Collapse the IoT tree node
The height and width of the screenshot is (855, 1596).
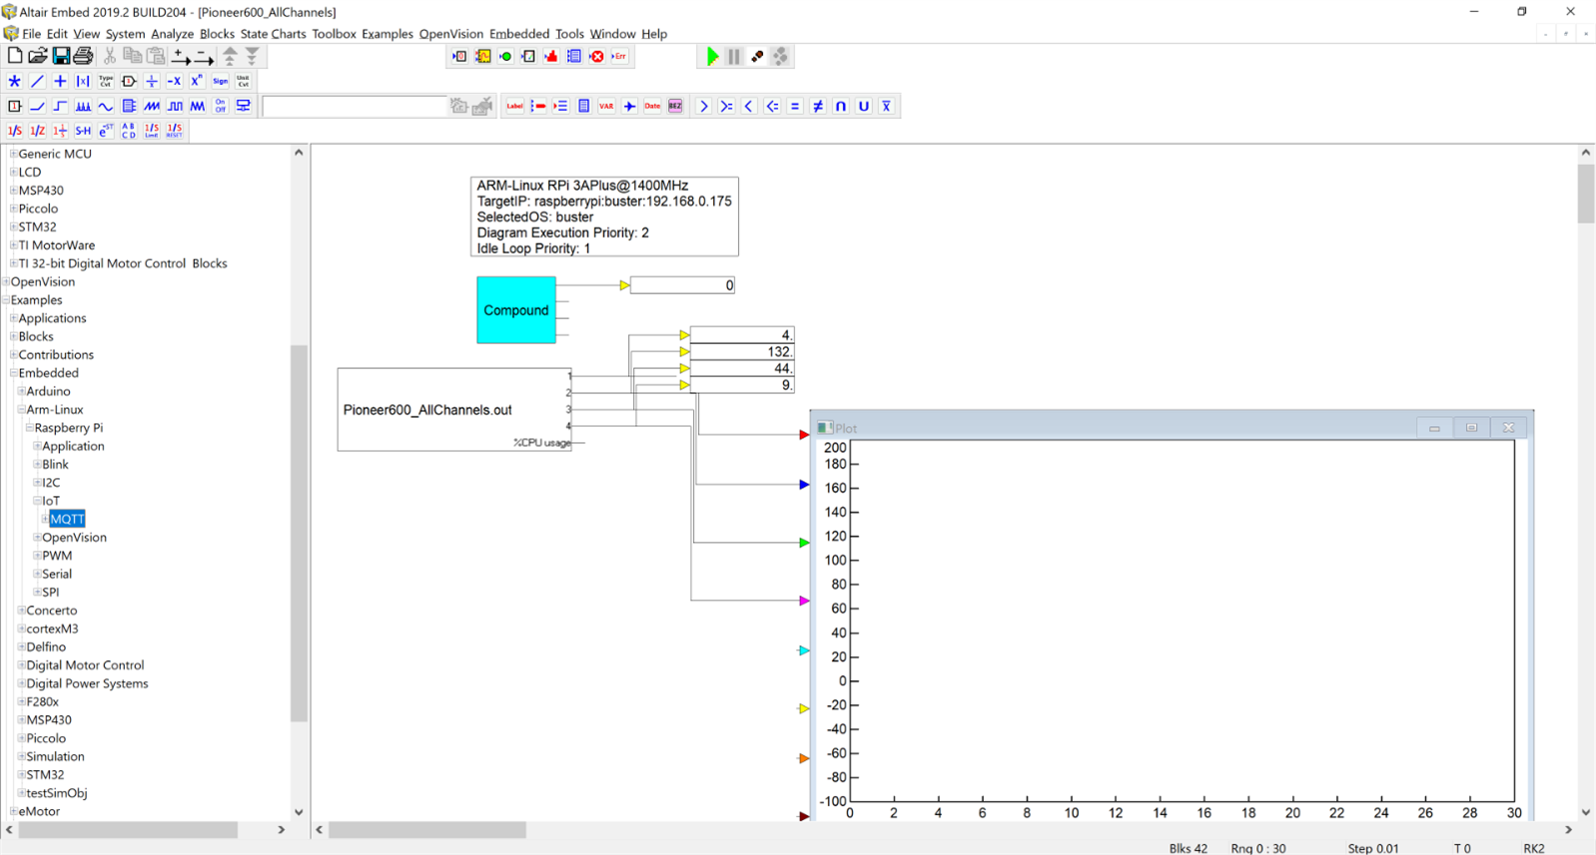(x=37, y=501)
